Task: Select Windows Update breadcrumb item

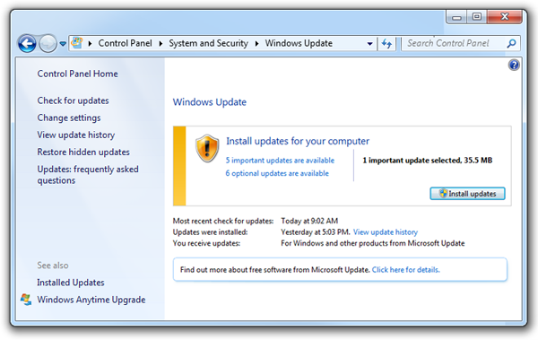Action: pyautogui.click(x=299, y=43)
